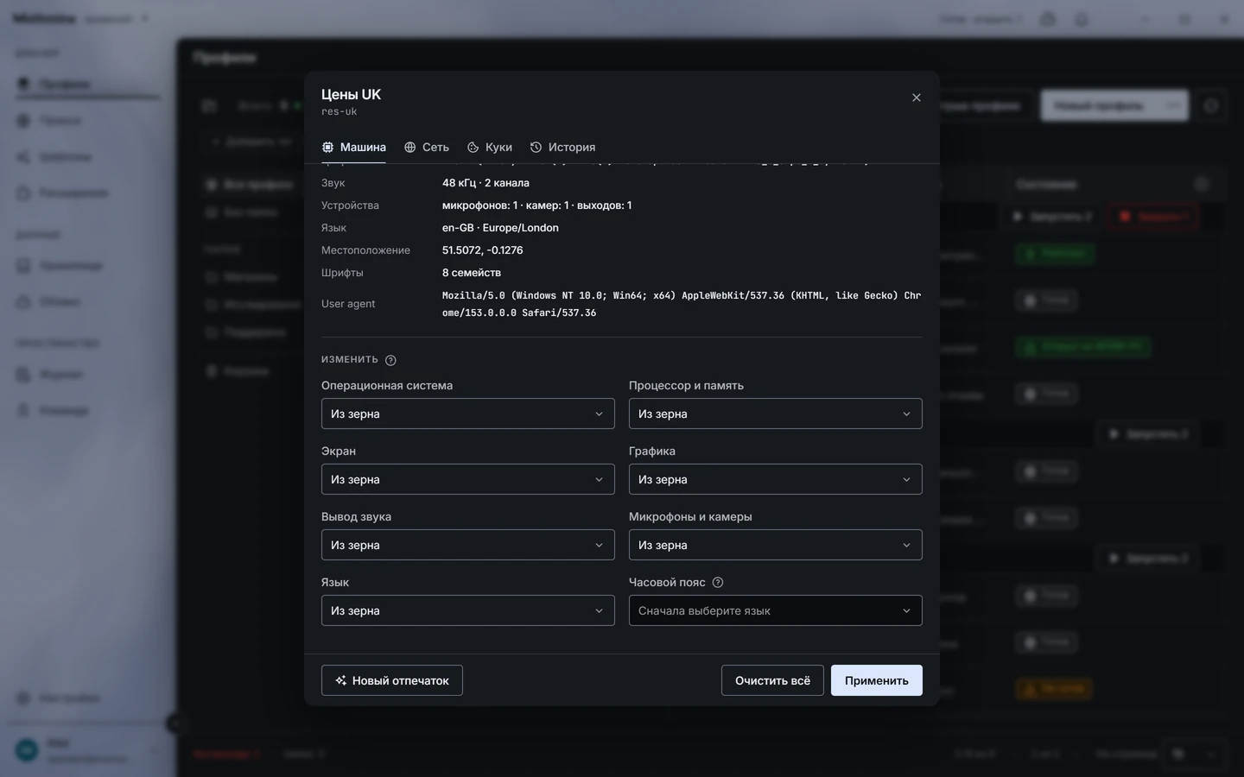Click the Применить button
The width and height of the screenshot is (1244, 777).
877,680
